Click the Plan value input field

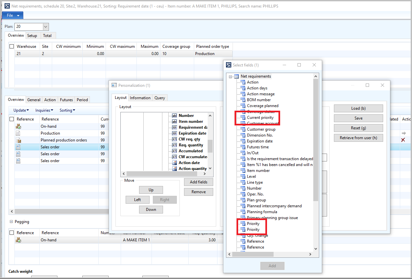click(29, 27)
